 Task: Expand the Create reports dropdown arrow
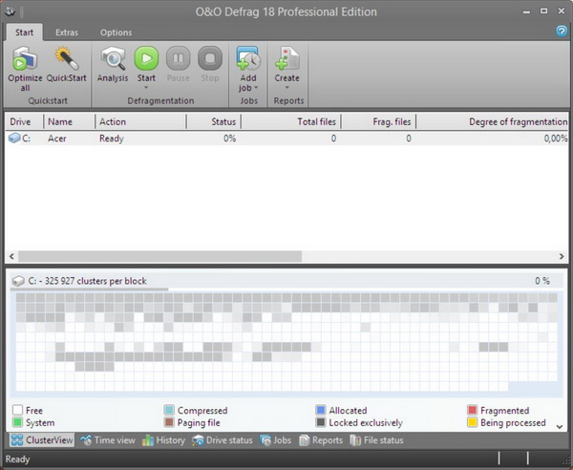(x=286, y=88)
